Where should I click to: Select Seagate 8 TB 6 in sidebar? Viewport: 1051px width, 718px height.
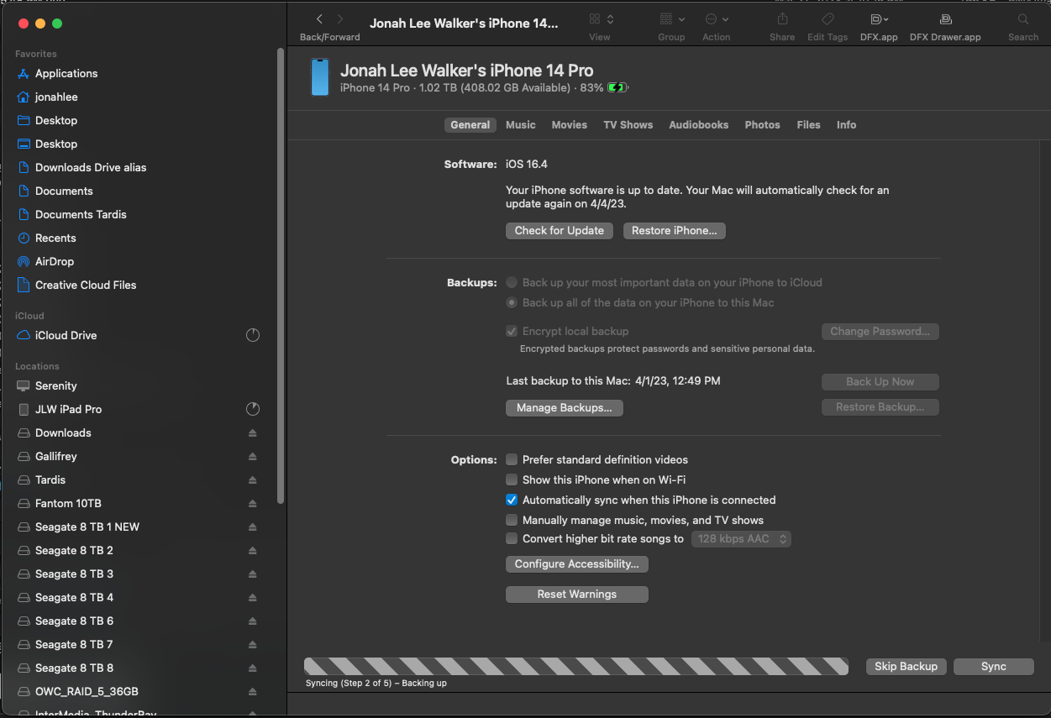click(74, 621)
